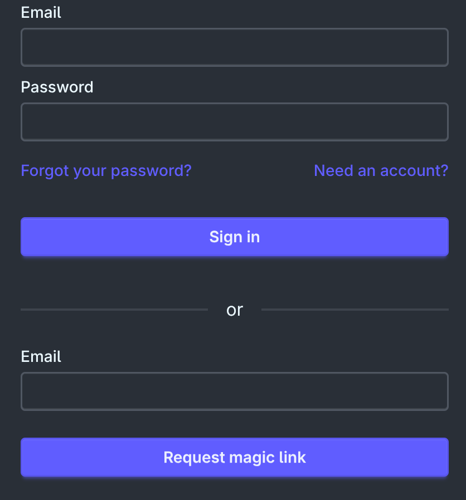Place cursor in the password entry box
466x500 pixels.
[234, 122]
